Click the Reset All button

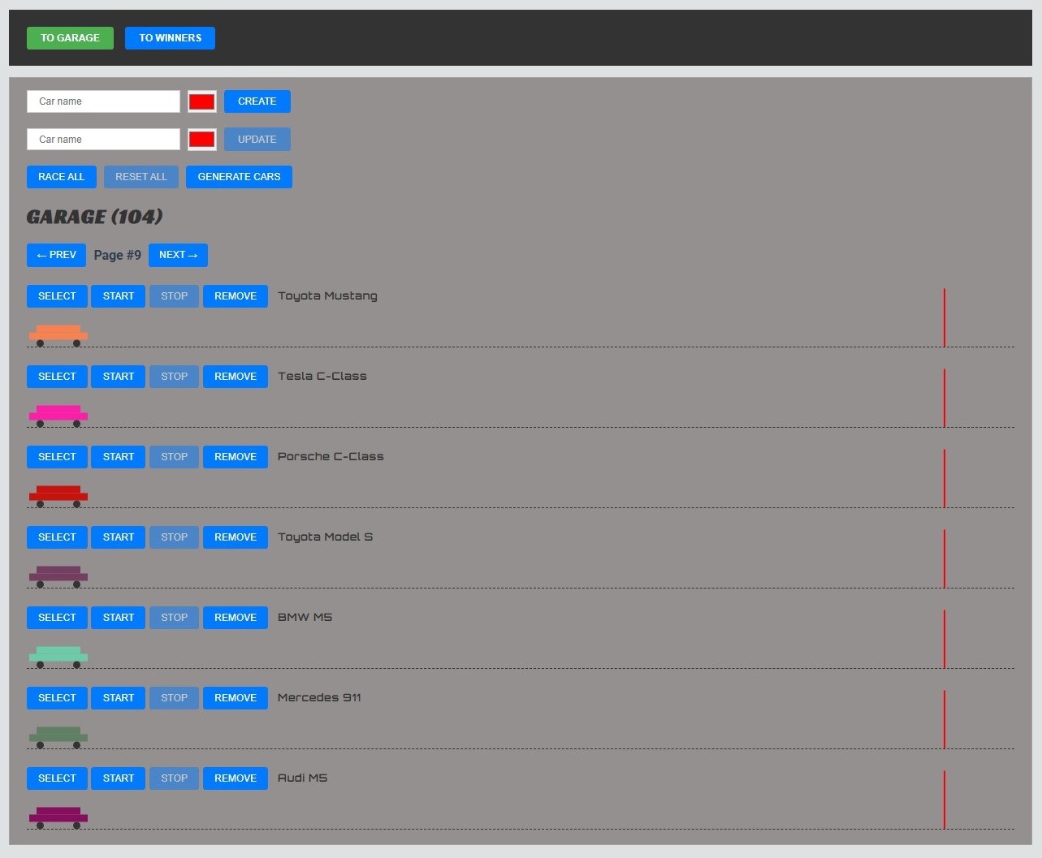pos(141,177)
